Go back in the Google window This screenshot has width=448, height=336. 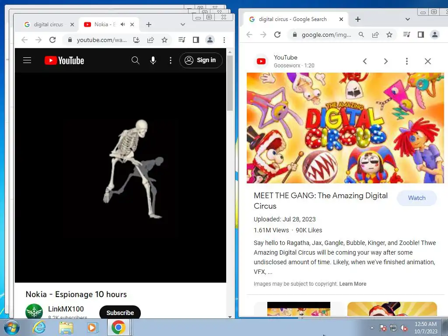[x=249, y=35]
